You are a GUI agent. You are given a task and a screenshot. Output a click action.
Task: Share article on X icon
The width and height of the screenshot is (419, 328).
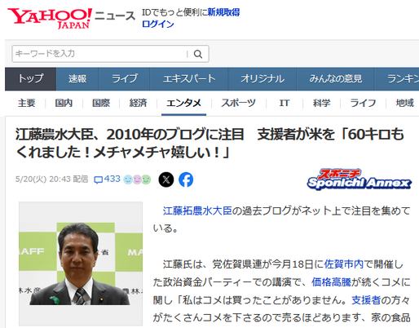(x=166, y=180)
